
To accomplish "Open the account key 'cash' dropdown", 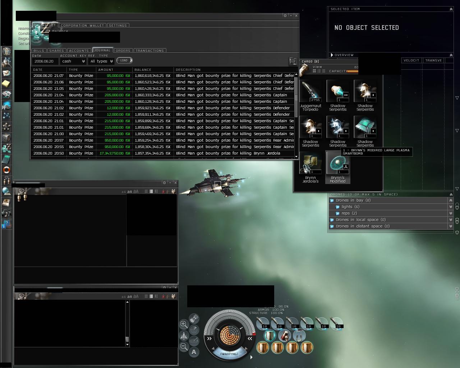I will click(73, 61).
